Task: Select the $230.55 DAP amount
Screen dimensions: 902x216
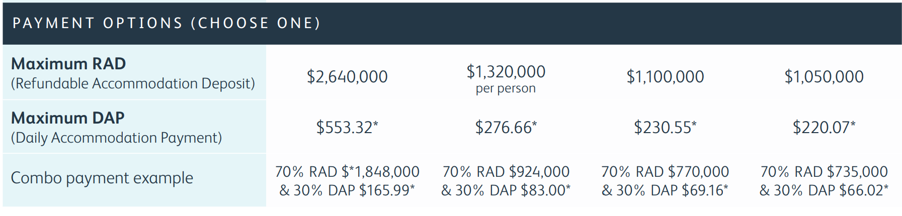Action: point(665,127)
